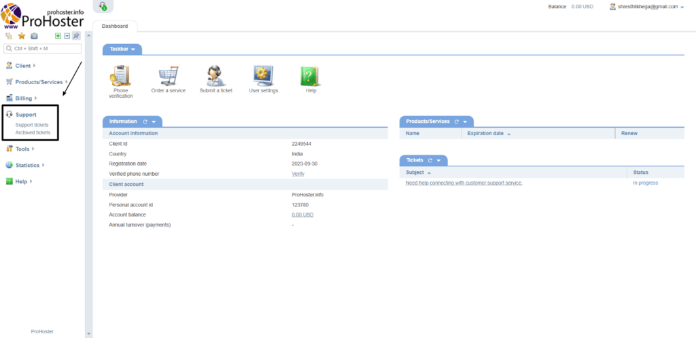696x338 pixels.
Task: Click the Verify phone number link
Action: tap(298, 174)
